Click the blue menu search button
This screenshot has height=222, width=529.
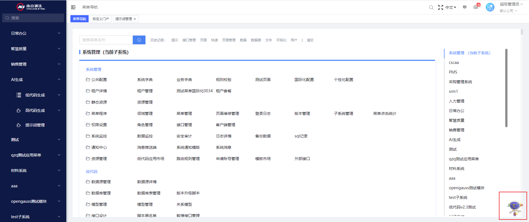click(139, 40)
